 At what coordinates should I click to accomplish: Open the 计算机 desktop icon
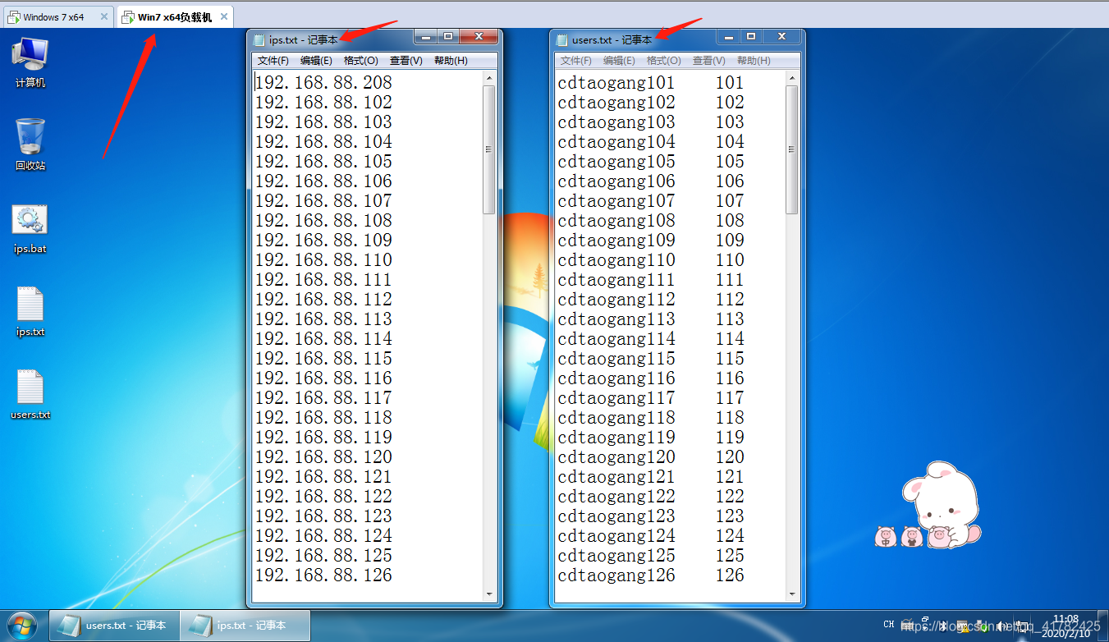click(30, 62)
